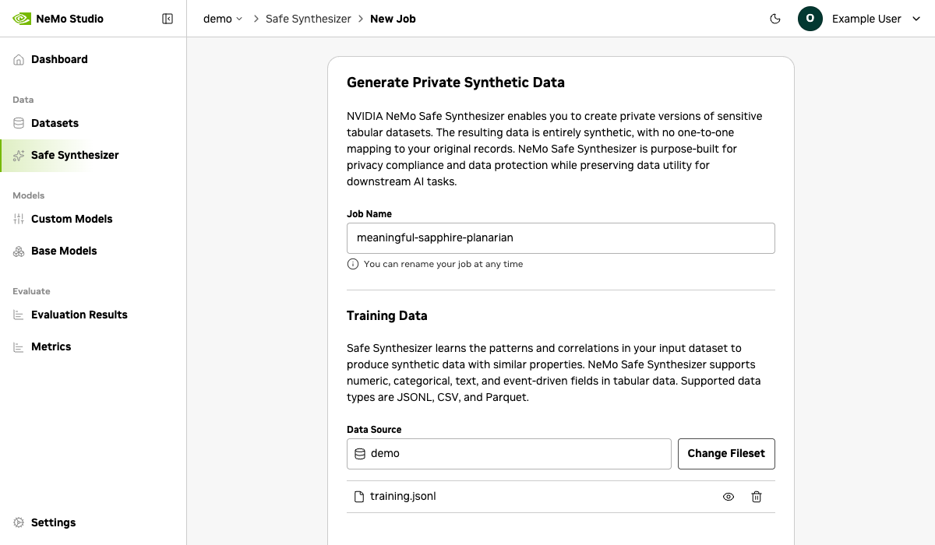935x545 pixels.
Task: Click the Evaluation Results chart icon
Action: tap(19, 315)
